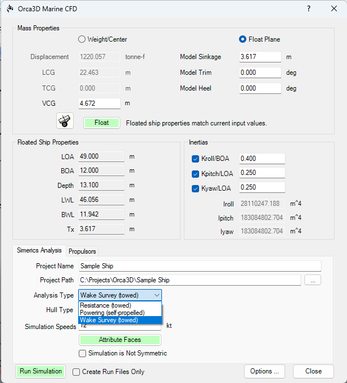
Task: Click the disabled Displacement field
Action: pyautogui.click(x=100, y=57)
